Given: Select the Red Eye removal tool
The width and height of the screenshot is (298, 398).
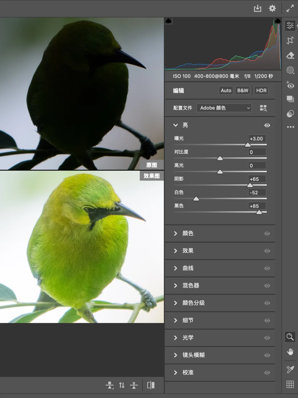Looking at the screenshot, I should click(x=290, y=85).
